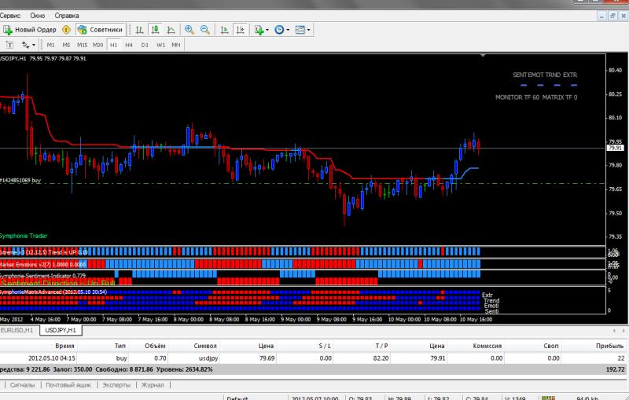Click the 82.20 take profit value
Image resolution: width=629 pixels, height=400 pixels.
381,358
